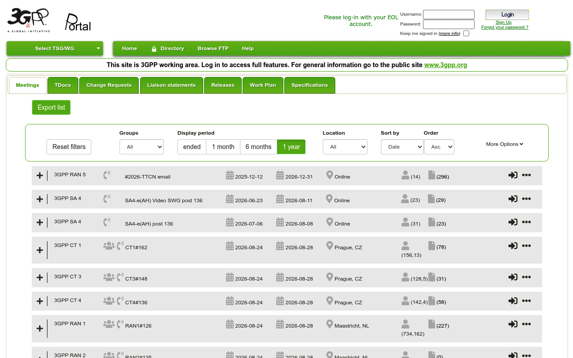Image resolution: width=573 pixels, height=358 pixels.
Task: Open the Order Asc dropdown
Action: (x=439, y=147)
